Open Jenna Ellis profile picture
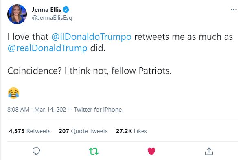Screen dimensions: 243x160 [17, 14]
